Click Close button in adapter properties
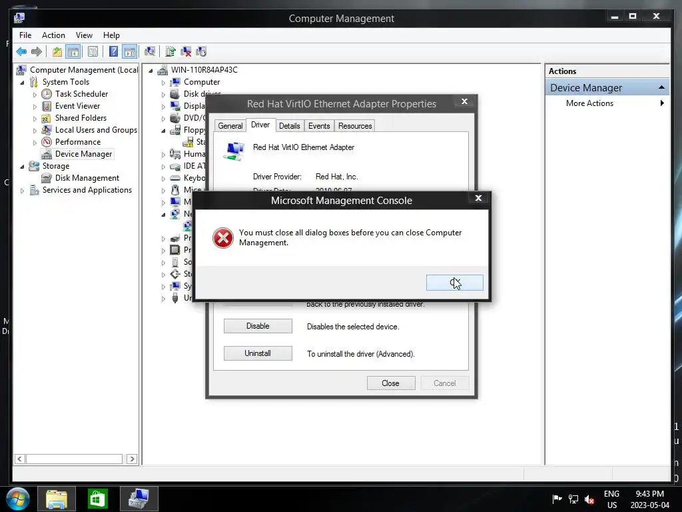Screen dimensions: 682x512 coord(391,383)
